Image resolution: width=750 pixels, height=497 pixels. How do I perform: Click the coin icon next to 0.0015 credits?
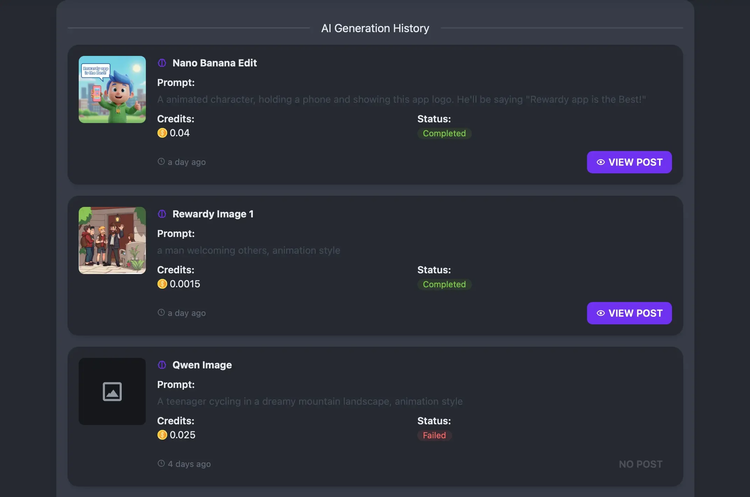pos(162,284)
